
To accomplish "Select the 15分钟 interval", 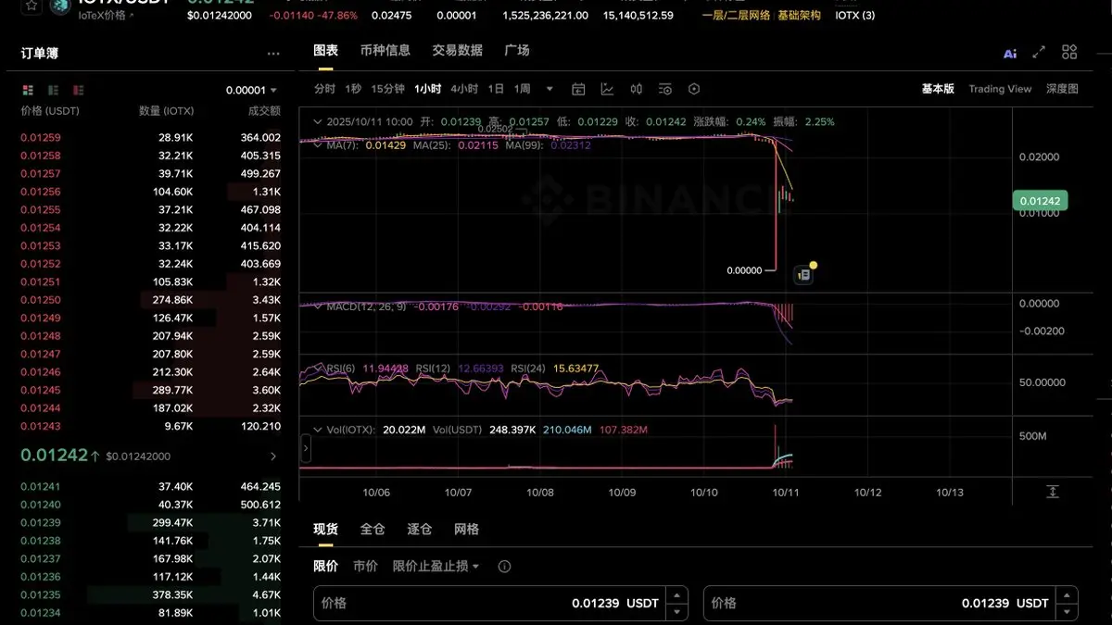I will pos(387,89).
